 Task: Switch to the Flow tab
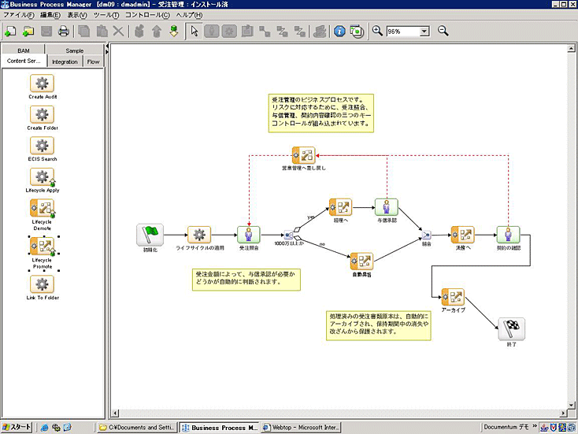(93, 61)
